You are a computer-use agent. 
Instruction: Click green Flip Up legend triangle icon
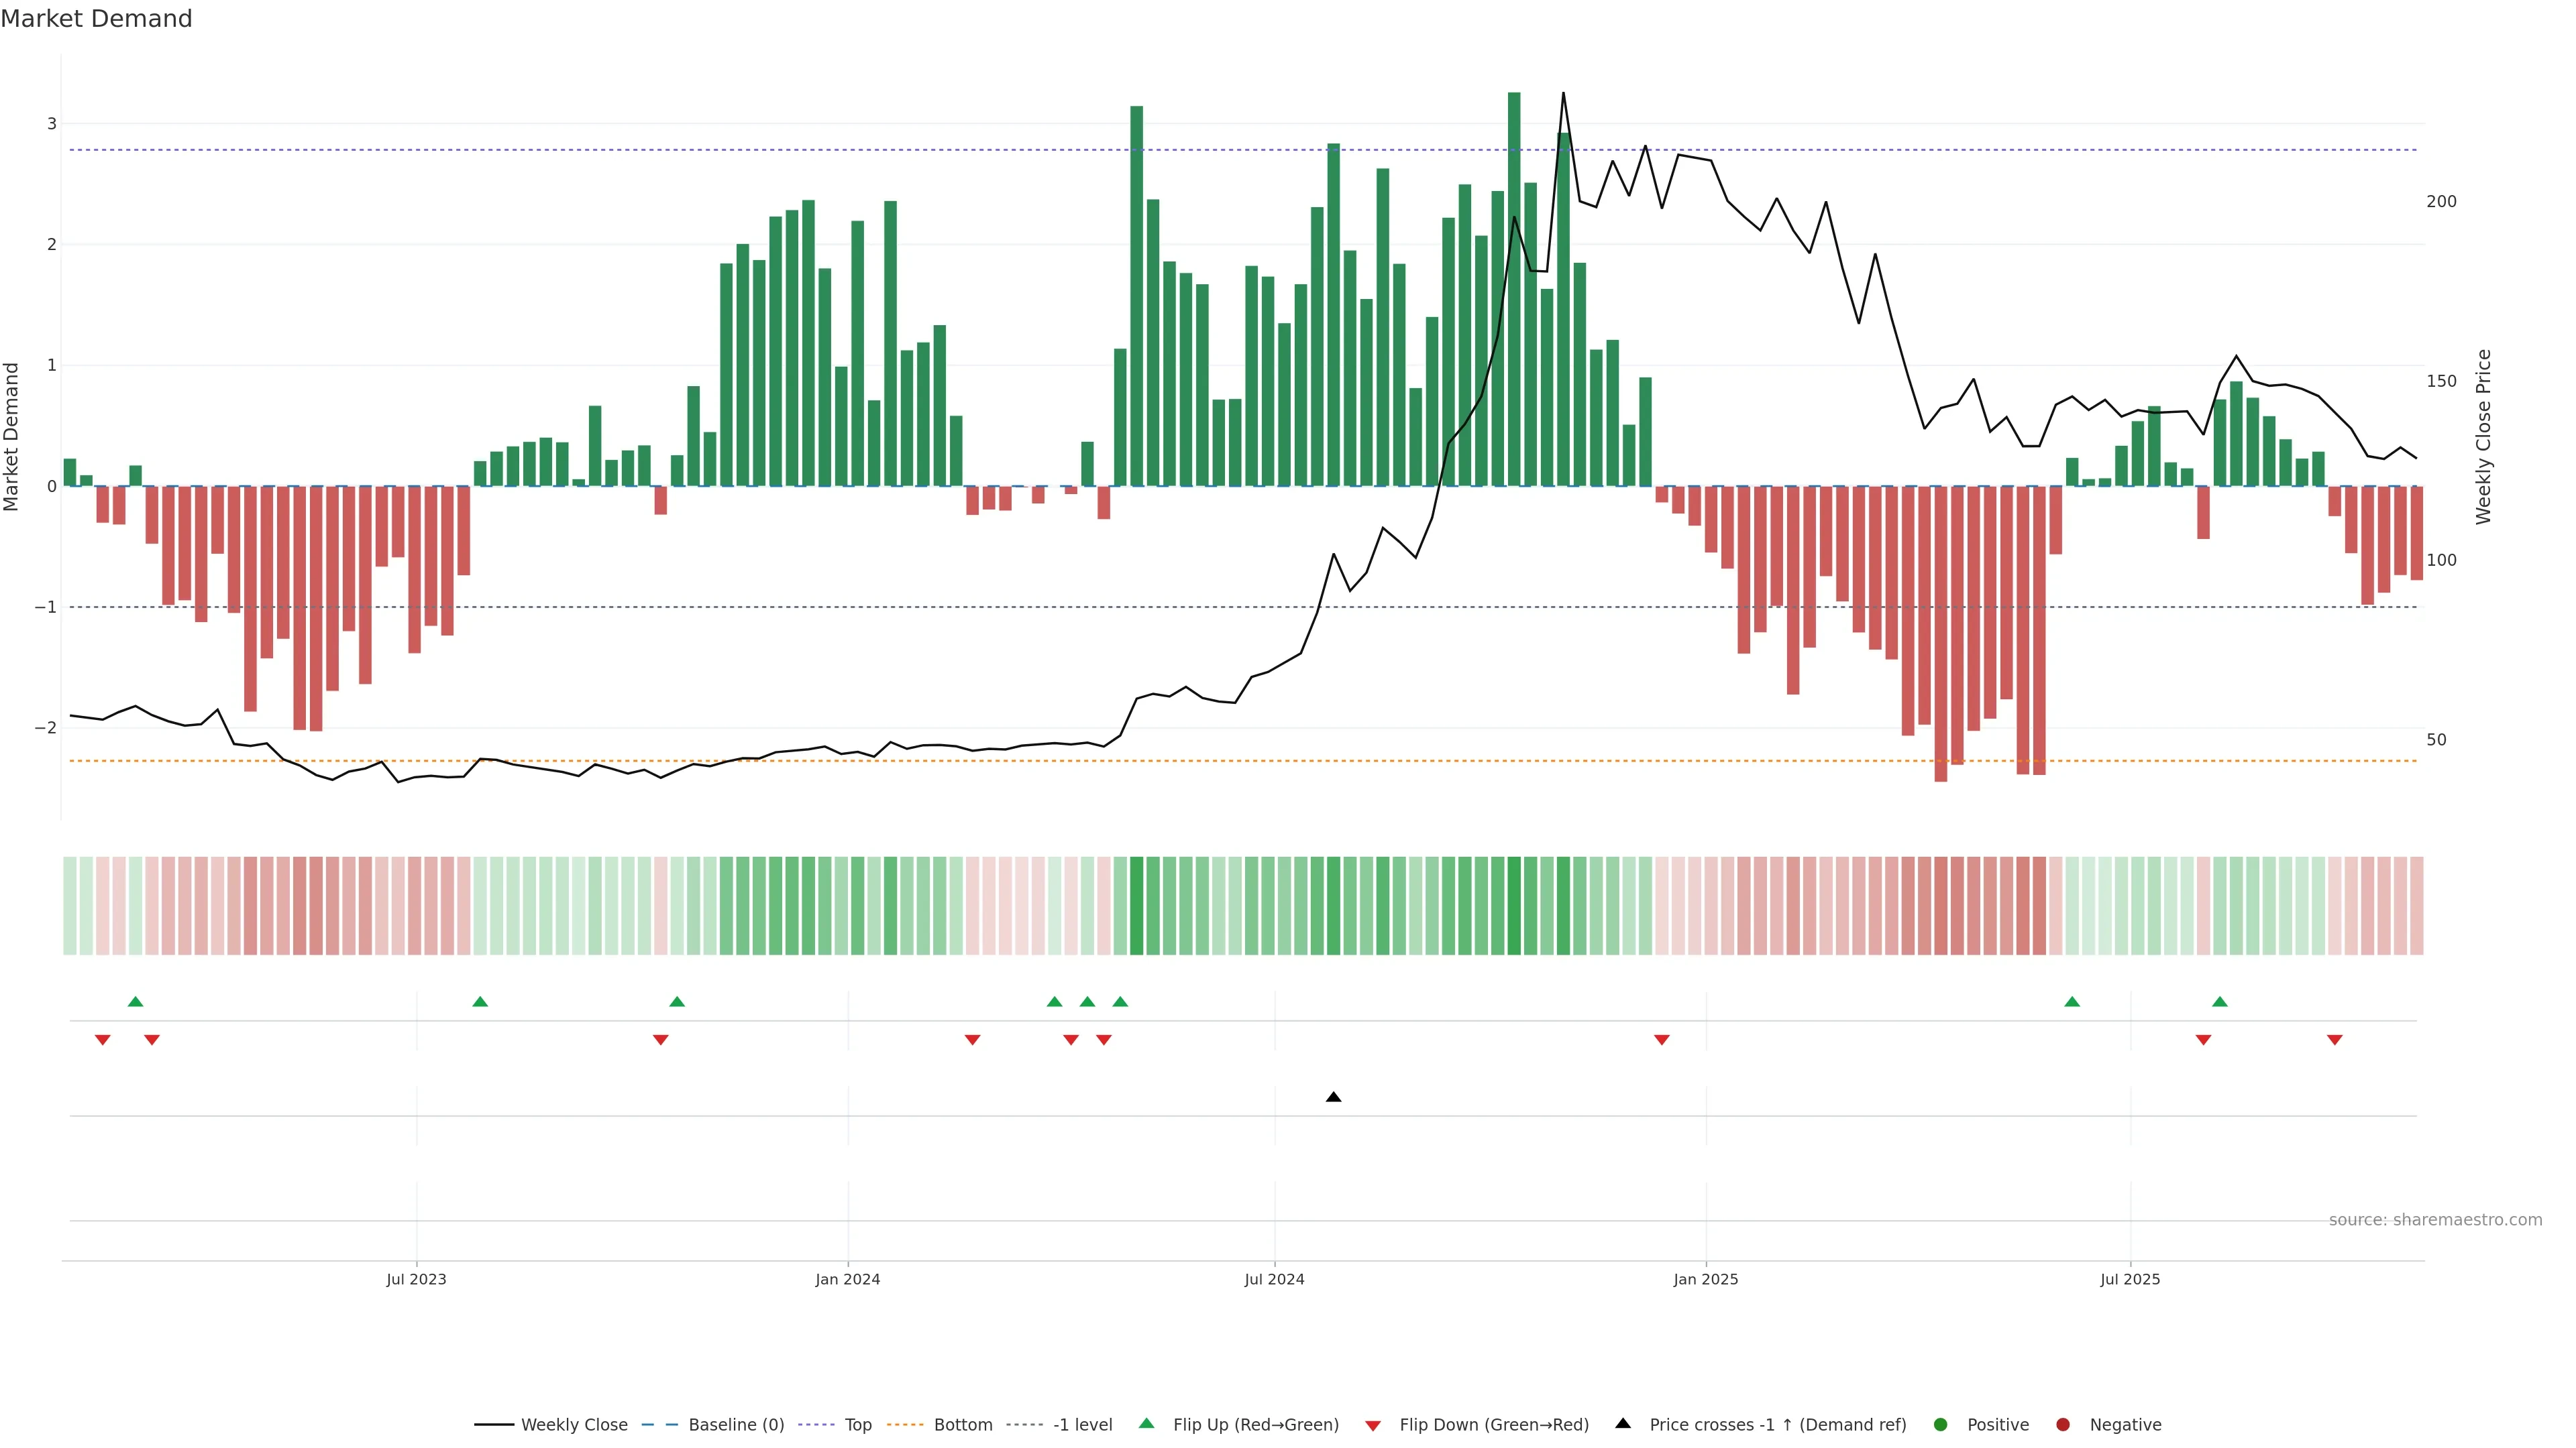pyautogui.click(x=1147, y=1423)
